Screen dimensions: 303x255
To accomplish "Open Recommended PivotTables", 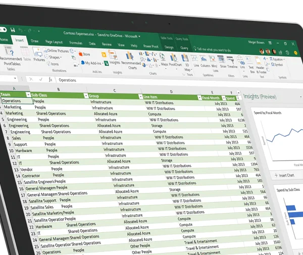I will pos(10,56).
